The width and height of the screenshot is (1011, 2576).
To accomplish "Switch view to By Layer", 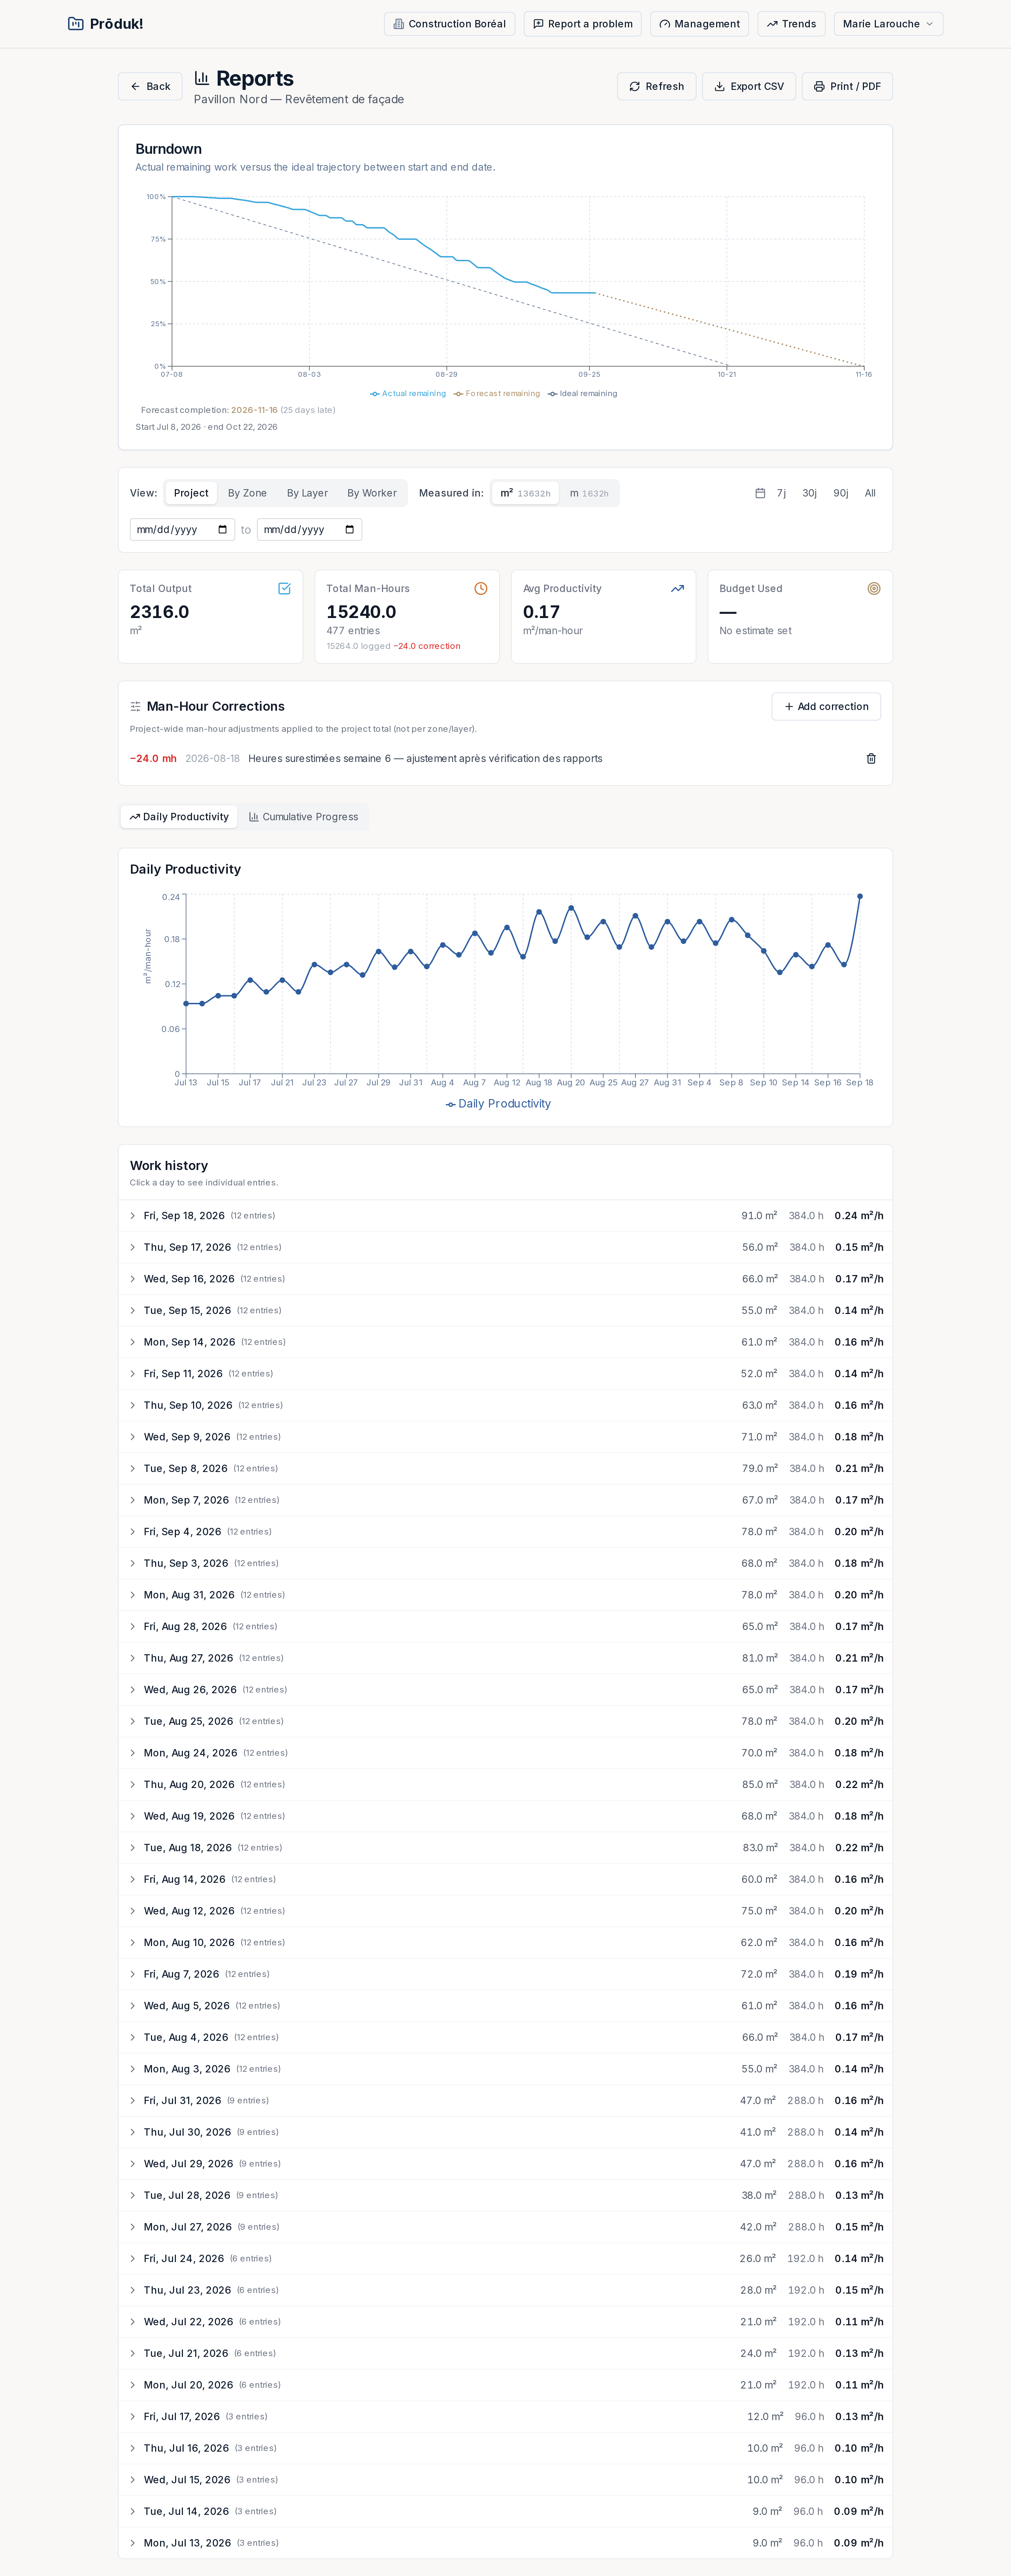I will 307,493.
